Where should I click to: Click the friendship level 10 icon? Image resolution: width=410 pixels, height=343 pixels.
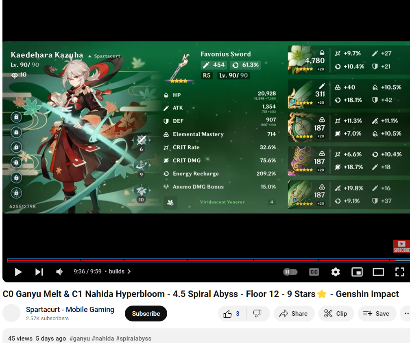(x=14, y=75)
